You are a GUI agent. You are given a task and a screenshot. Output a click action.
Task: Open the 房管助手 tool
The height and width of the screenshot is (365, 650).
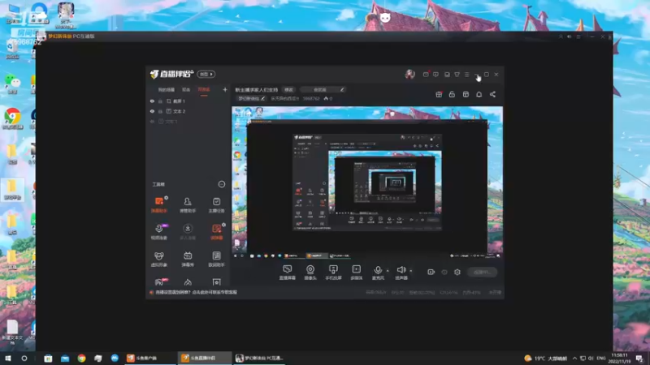[188, 204]
